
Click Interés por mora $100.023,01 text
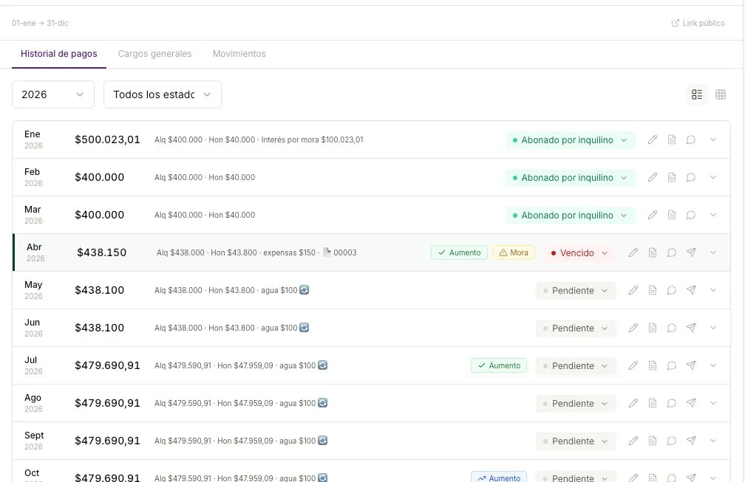click(x=312, y=140)
